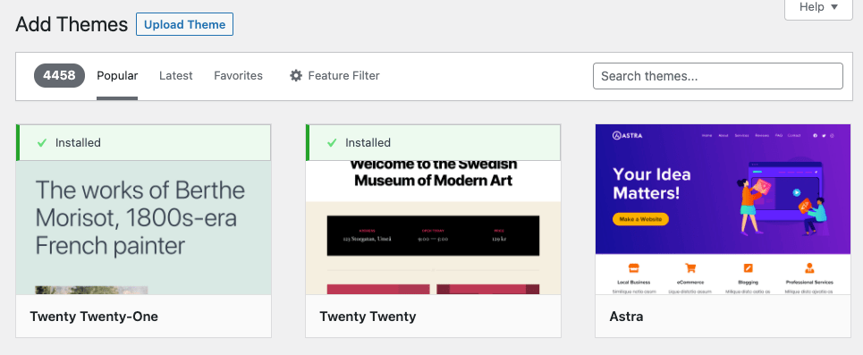The height and width of the screenshot is (355, 863).
Task: Click the Add Themes heading
Action: (72, 25)
